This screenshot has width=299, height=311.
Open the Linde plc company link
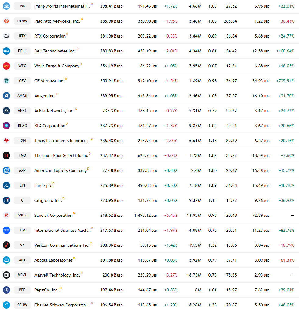(x=43, y=186)
